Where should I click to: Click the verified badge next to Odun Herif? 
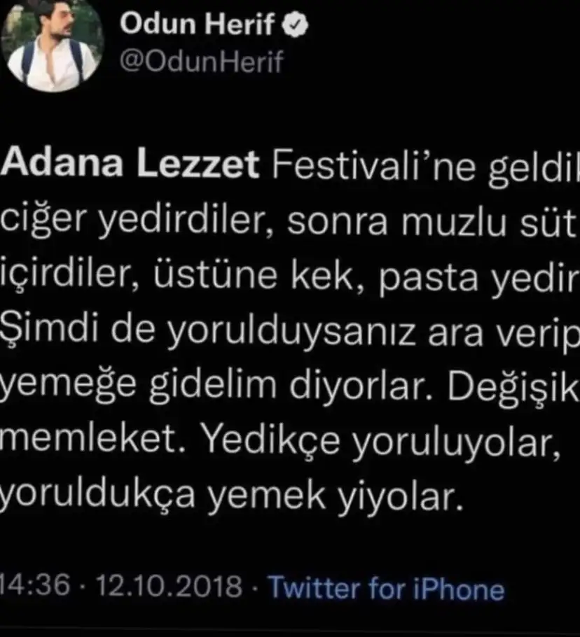pyautogui.click(x=295, y=24)
